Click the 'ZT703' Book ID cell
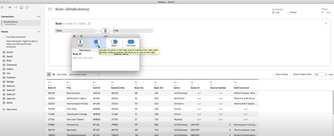334x136 pixels. pyautogui.click(x=55, y=119)
